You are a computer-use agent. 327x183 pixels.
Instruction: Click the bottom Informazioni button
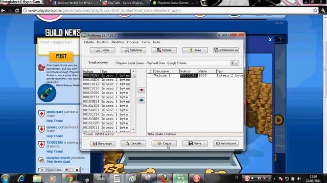[x=226, y=143]
